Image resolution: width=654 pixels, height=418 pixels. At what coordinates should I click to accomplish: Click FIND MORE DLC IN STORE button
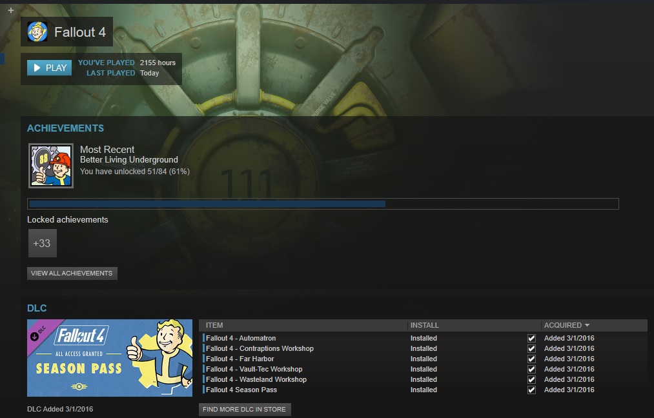coord(245,409)
